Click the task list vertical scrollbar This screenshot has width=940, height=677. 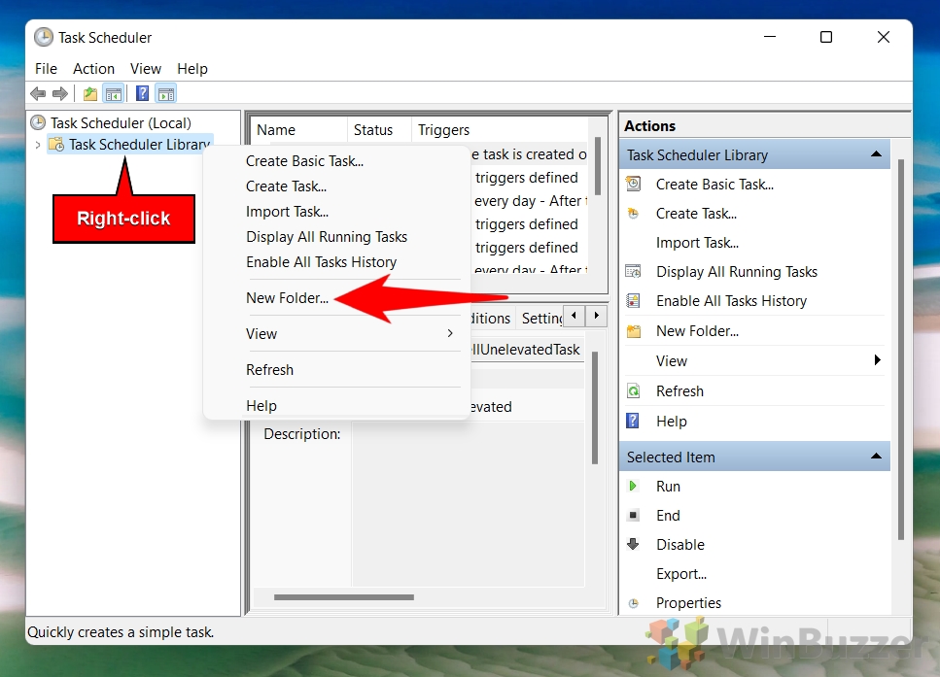598,165
